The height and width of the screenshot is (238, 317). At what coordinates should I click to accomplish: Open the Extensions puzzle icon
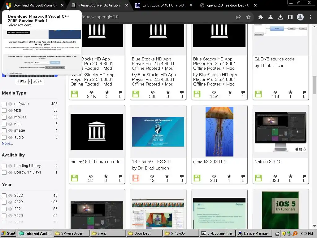point(261,17)
